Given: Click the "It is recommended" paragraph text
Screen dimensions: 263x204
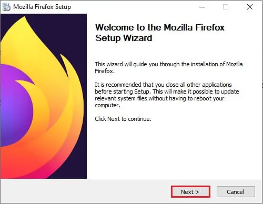Looking at the screenshot, I should pos(167,95).
